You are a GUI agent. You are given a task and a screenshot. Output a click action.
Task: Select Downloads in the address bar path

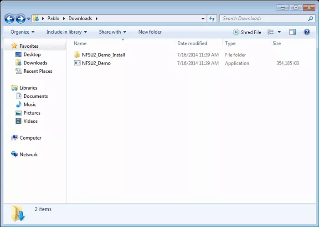(80, 19)
